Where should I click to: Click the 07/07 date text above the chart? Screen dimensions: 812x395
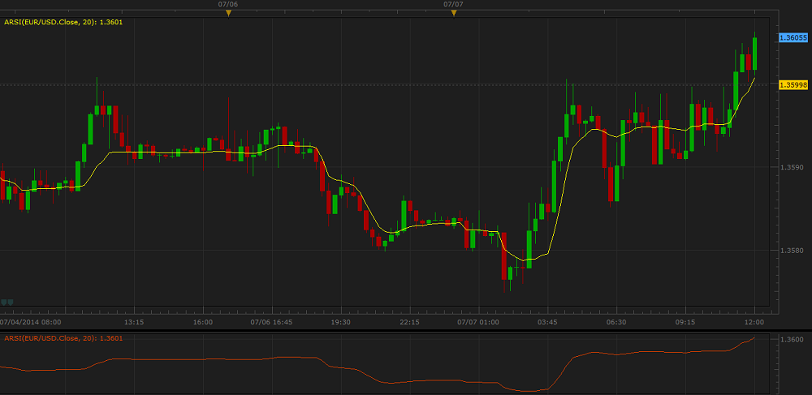453,4
